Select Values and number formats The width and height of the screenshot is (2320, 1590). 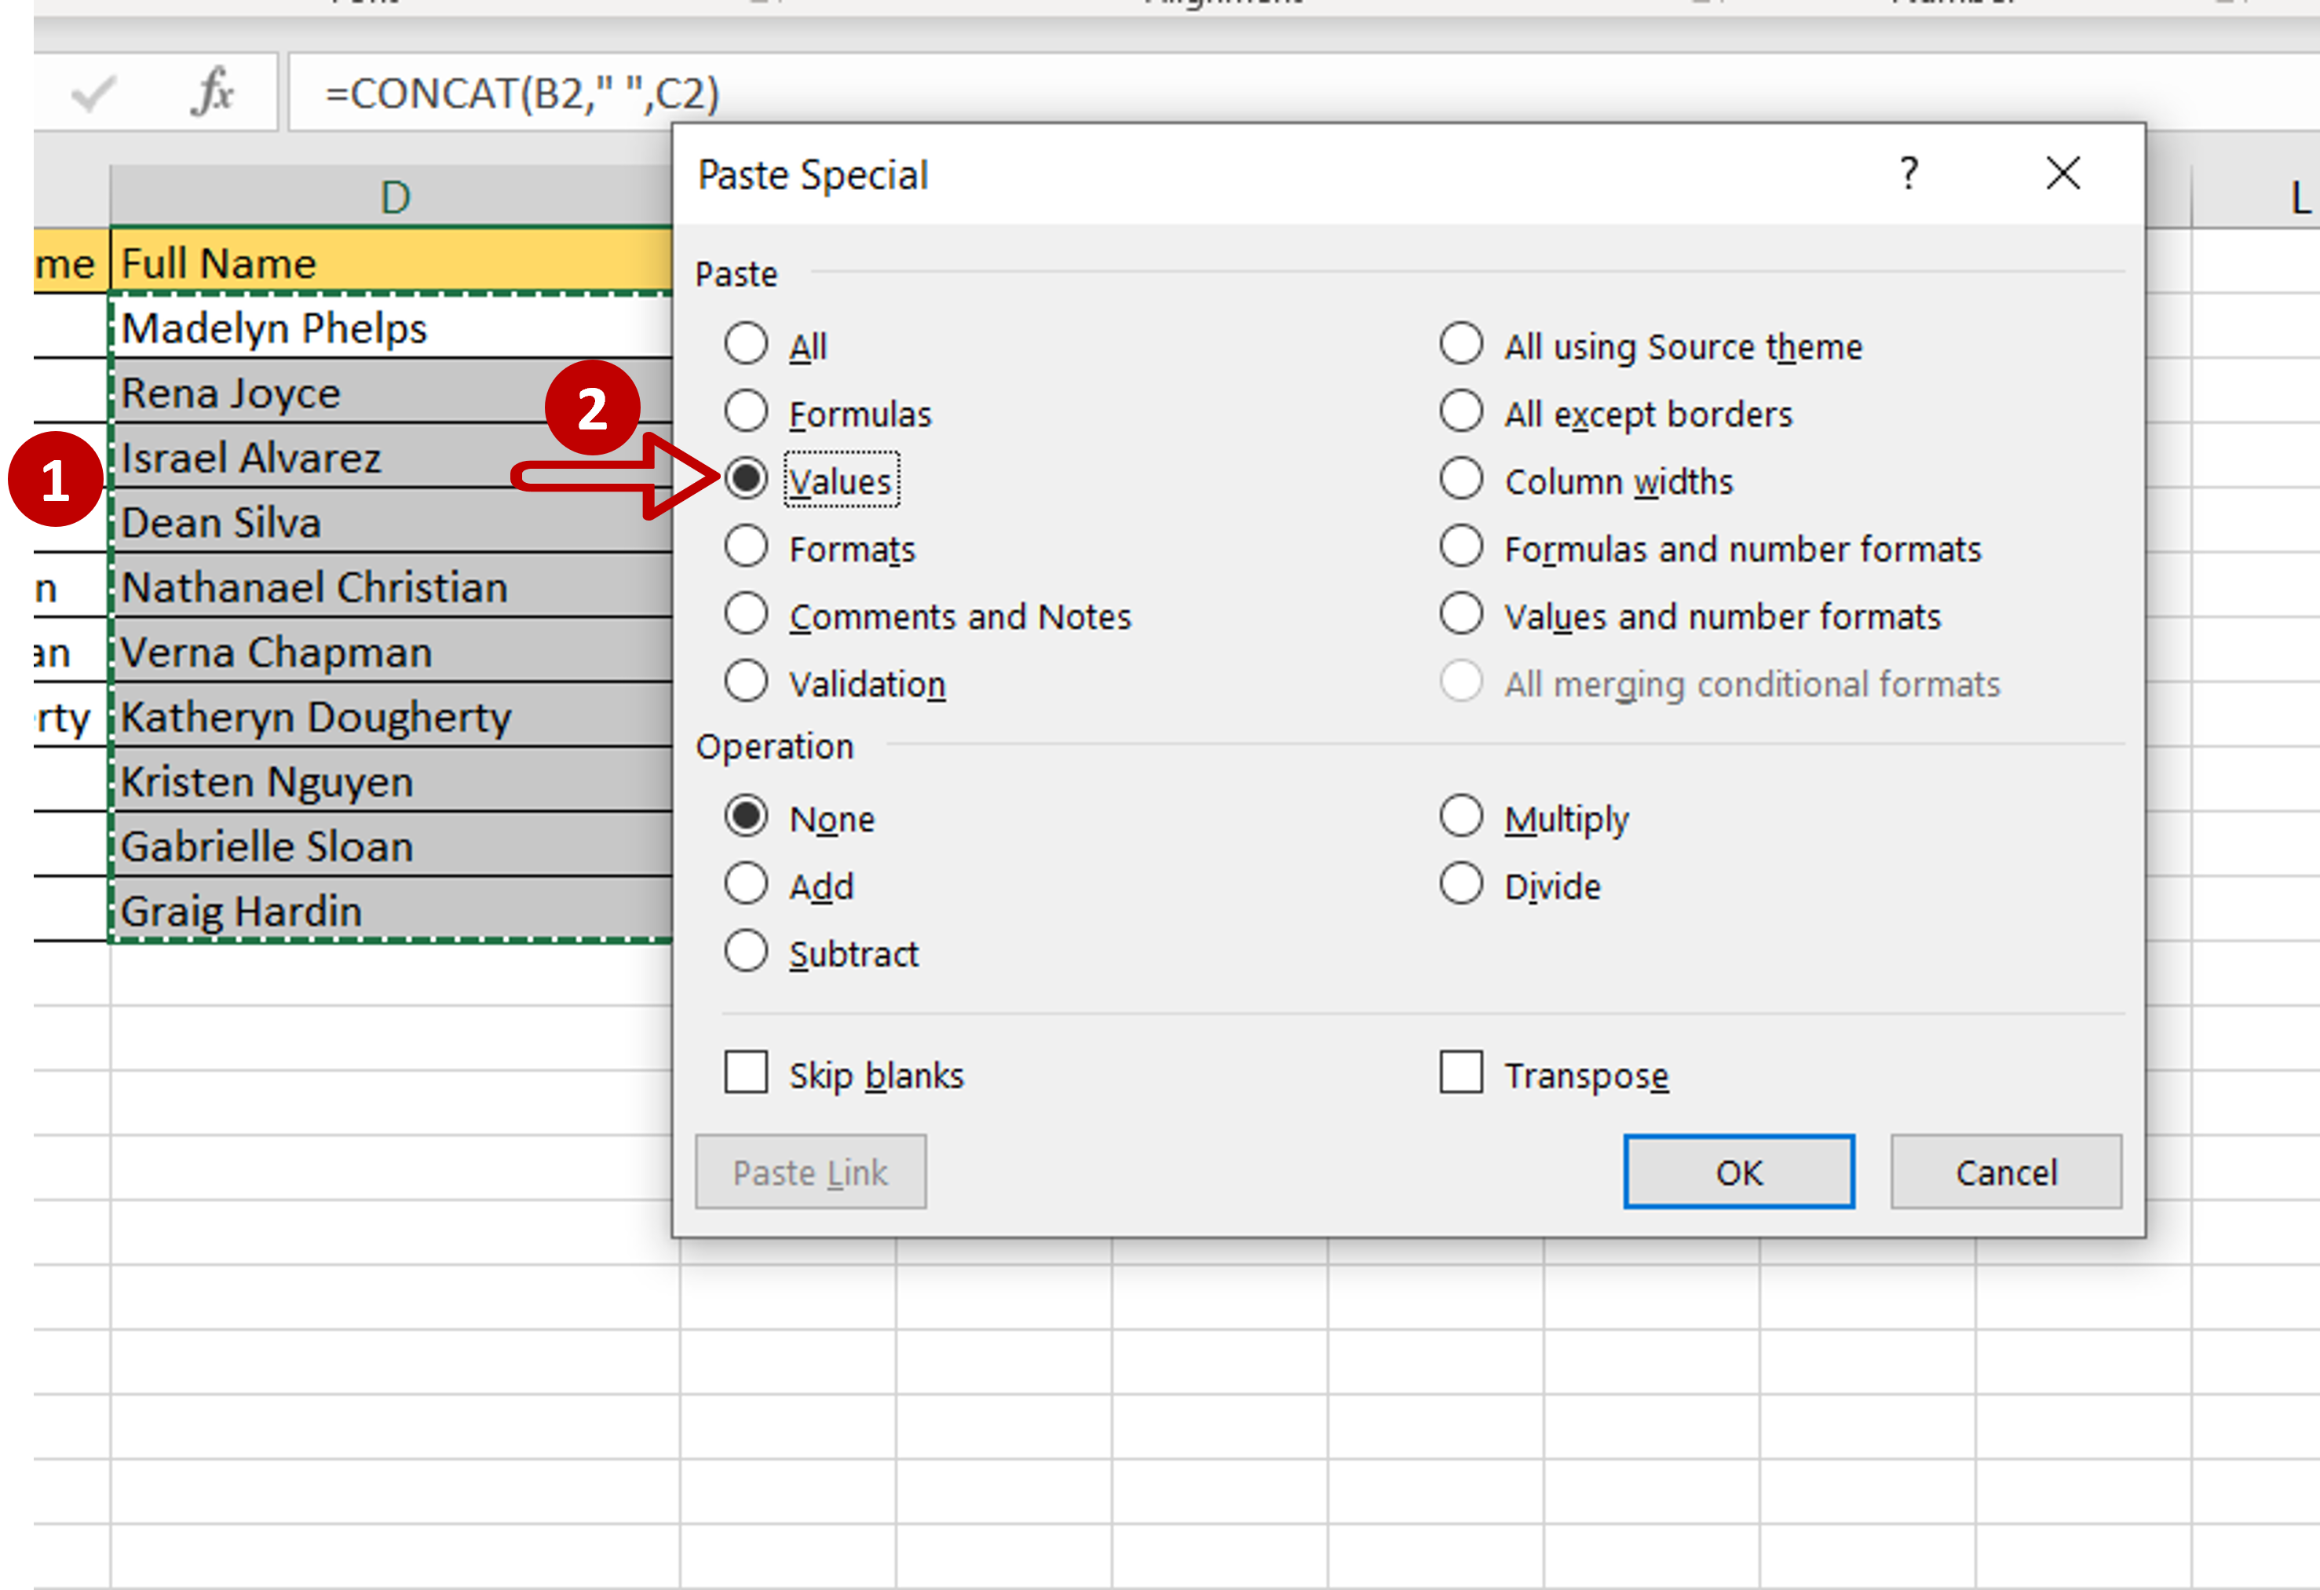pyautogui.click(x=1460, y=615)
